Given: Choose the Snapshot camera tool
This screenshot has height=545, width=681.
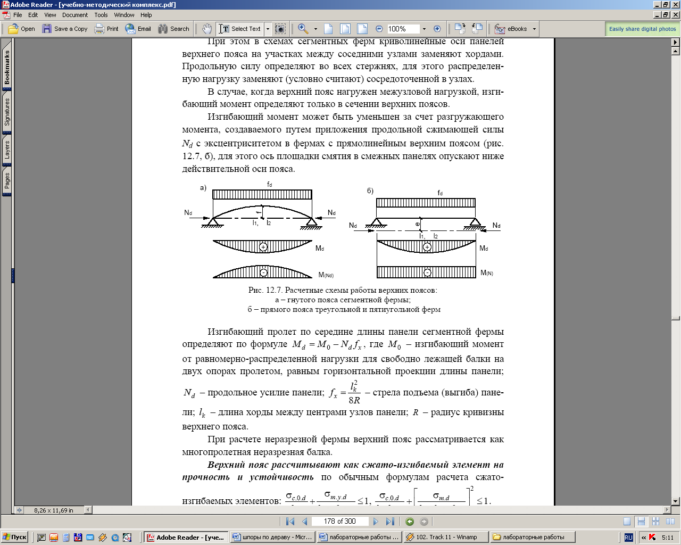Looking at the screenshot, I should [x=280, y=29].
